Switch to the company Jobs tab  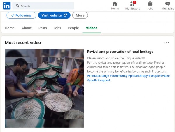point(57,28)
